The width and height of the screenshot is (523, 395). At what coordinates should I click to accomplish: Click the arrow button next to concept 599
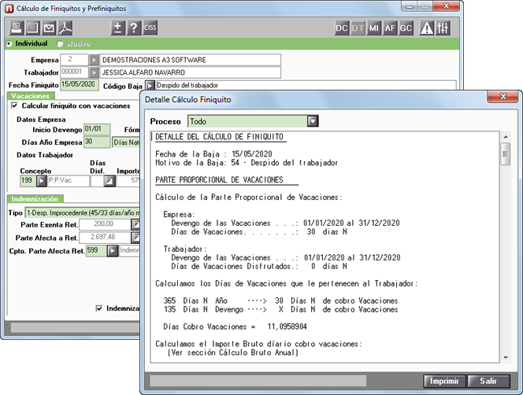click(113, 251)
